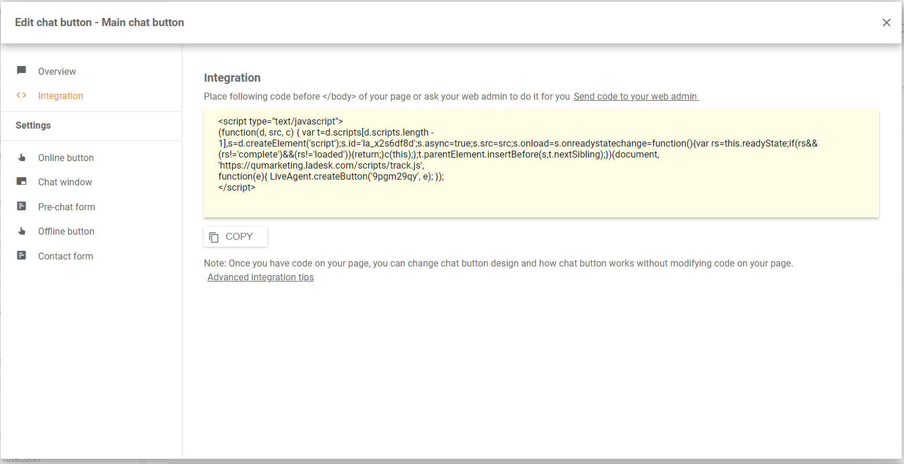The image size is (904, 464).
Task: Open Offline button settings
Action: coord(66,231)
